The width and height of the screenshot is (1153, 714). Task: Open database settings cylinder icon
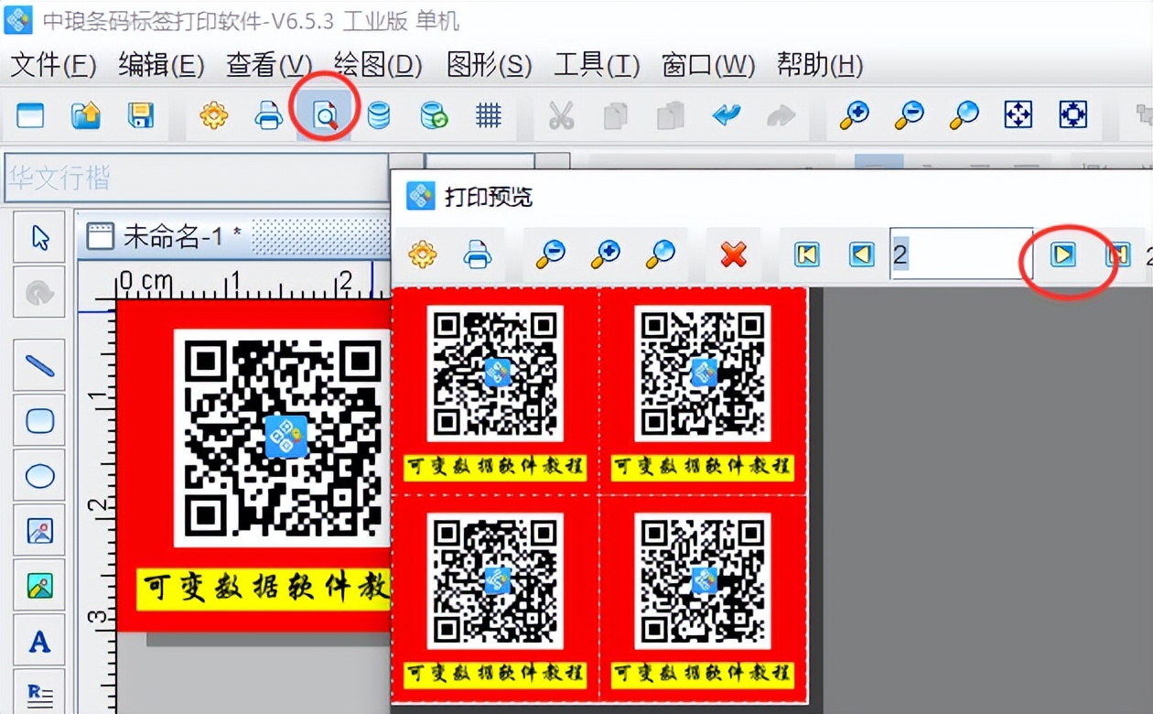(x=378, y=115)
